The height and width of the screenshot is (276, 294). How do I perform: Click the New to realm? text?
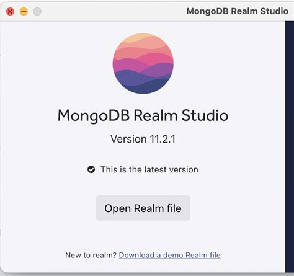coord(91,255)
